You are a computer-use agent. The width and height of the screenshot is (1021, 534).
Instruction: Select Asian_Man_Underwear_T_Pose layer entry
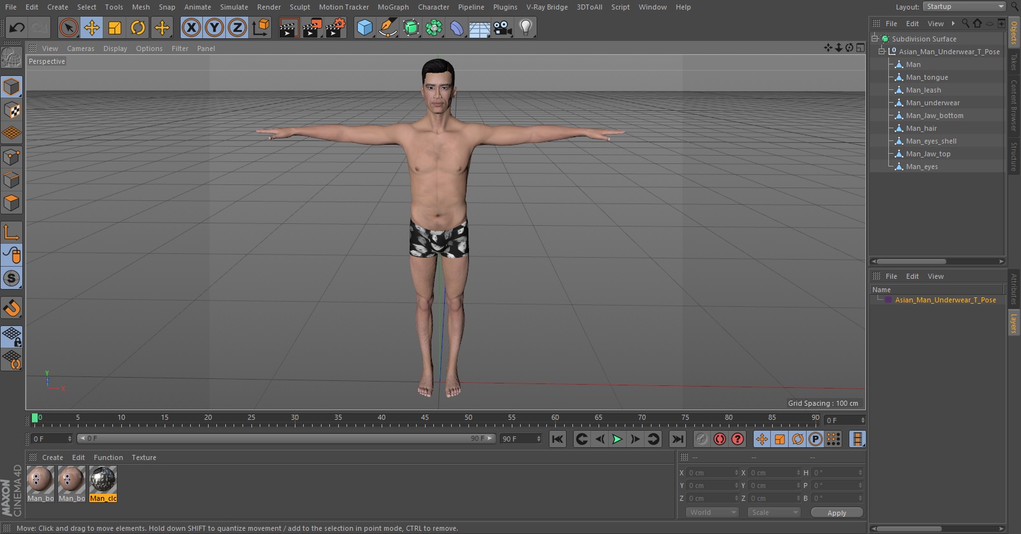point(945,300)
